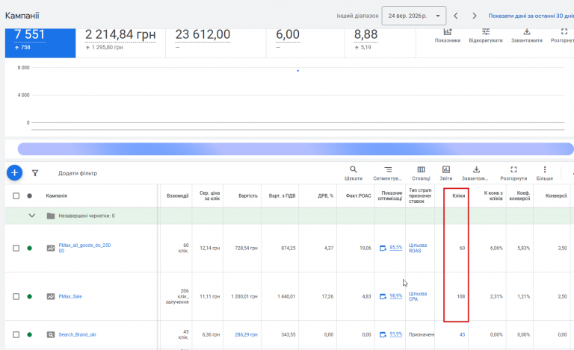Click search campaign icon in Search_Brand_ukr row
Image resolution: width=574 pixels, height=350 pixels.
[51, 334]
